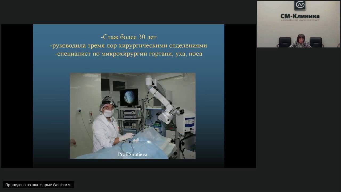341x192 pixels.
Task: Open the operating room photo on the slide
Action: click(133, 116)
